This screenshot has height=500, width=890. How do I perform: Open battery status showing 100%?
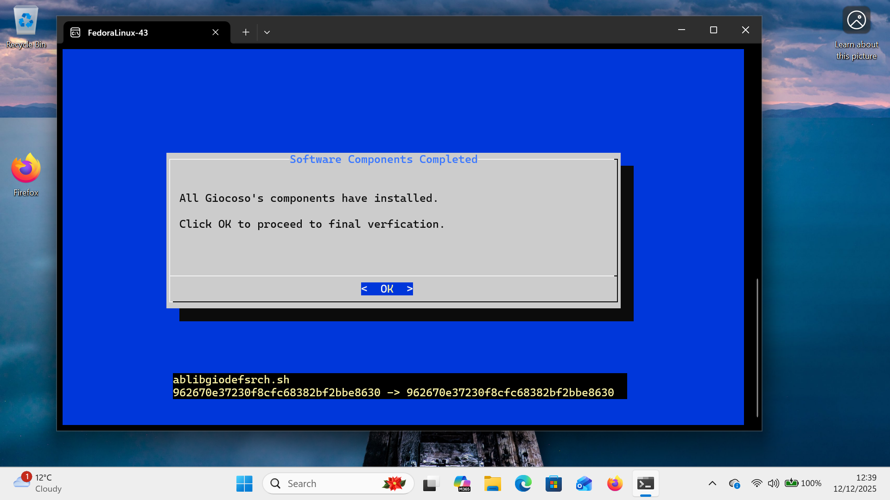pos(793,483)
